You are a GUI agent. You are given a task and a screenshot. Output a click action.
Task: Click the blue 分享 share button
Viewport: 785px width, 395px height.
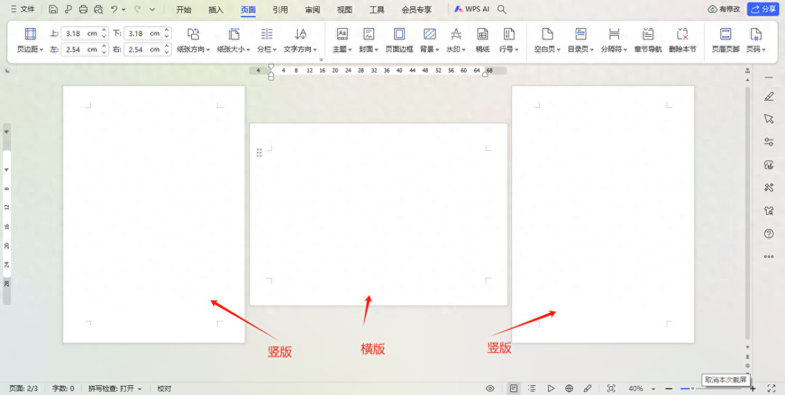763,9
